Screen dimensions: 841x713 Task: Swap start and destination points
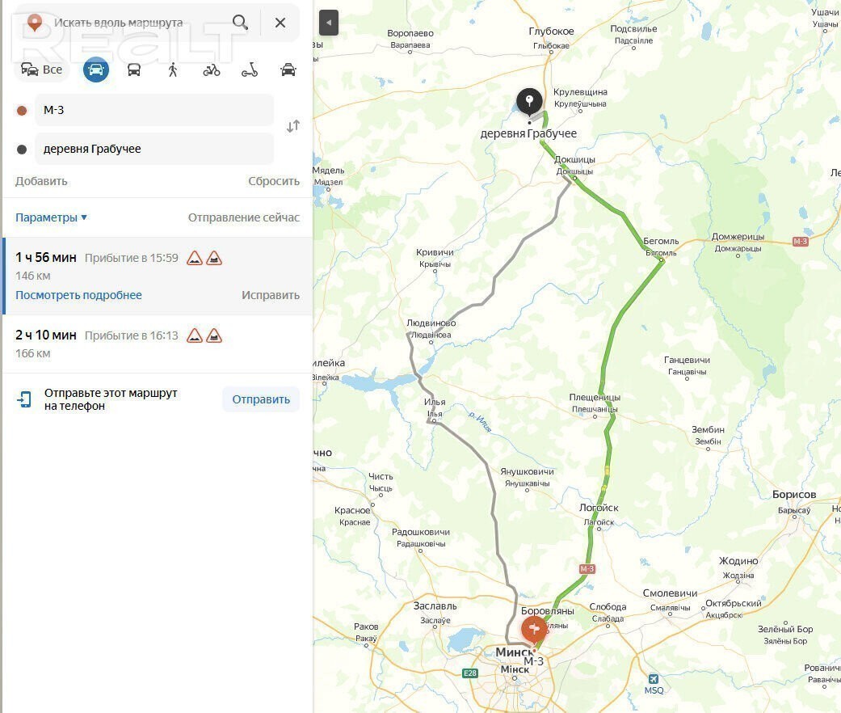292,126
